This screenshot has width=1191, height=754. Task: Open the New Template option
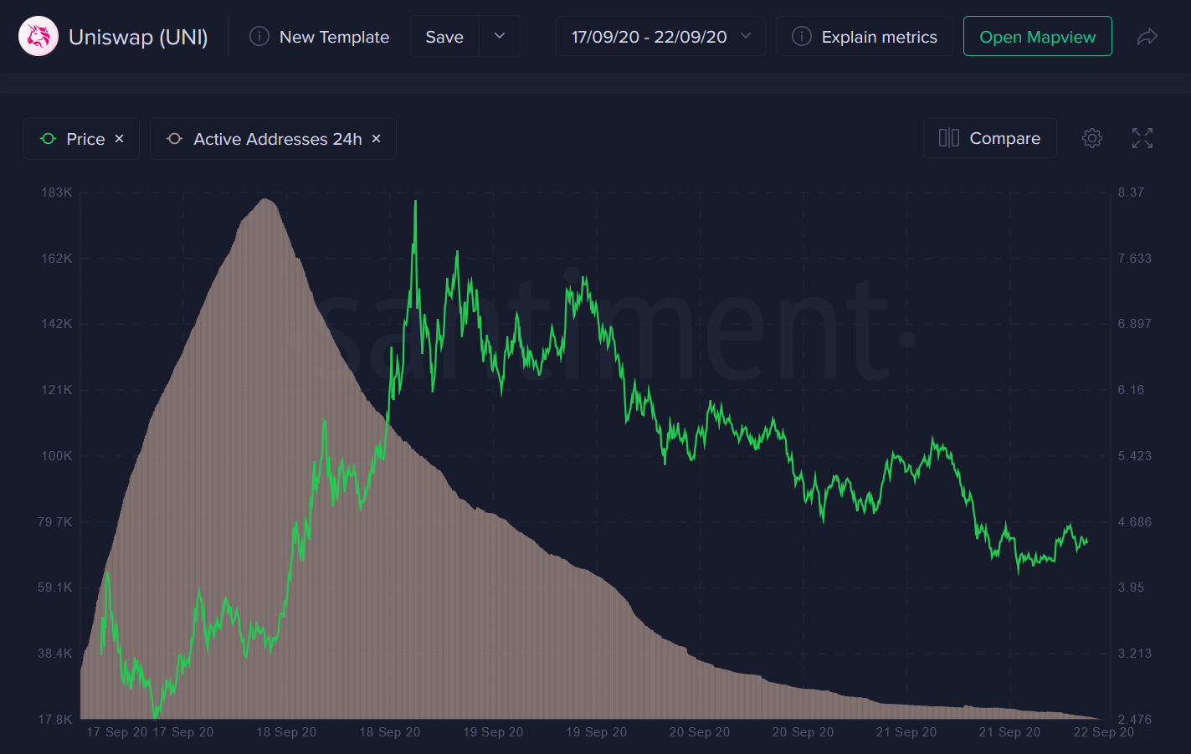click(320, 37)
